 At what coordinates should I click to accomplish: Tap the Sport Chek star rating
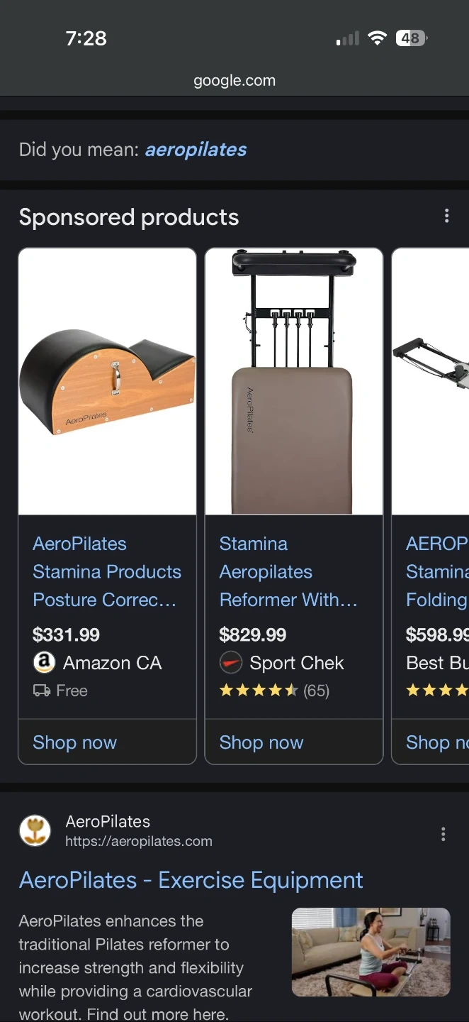(259, 691)
